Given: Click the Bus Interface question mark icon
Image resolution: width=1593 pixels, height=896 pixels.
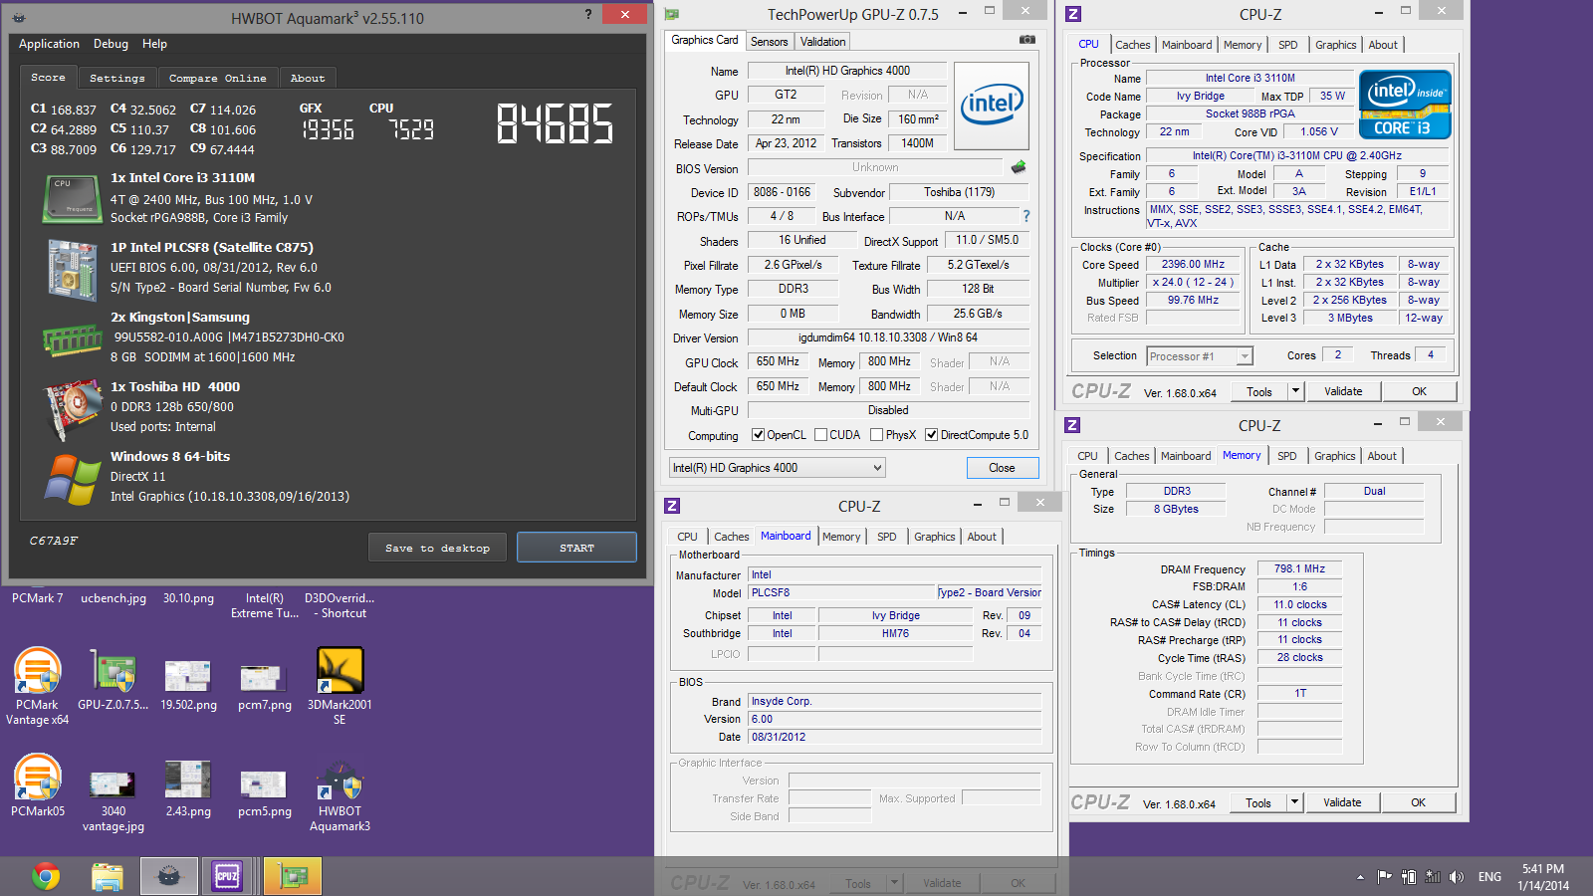Looking at the screenshot, I should pyautogui.click(x=1025, y=216).
